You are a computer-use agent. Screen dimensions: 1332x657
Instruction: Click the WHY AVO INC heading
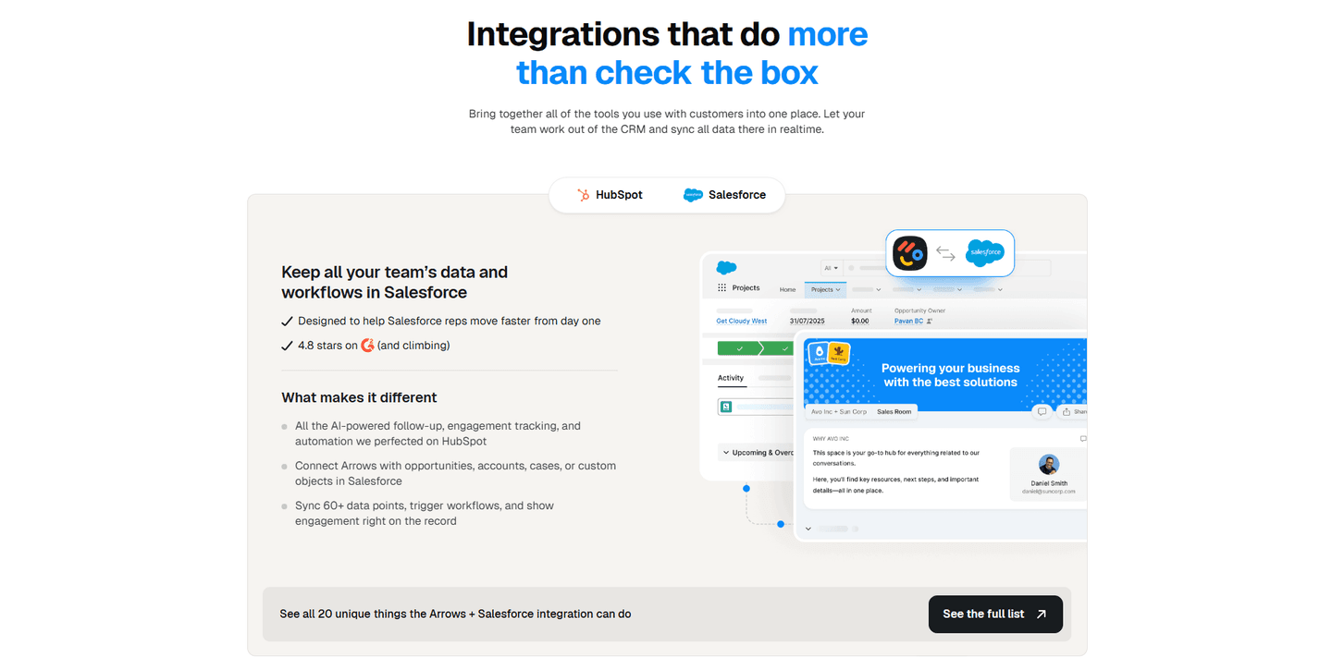point(831,439)
